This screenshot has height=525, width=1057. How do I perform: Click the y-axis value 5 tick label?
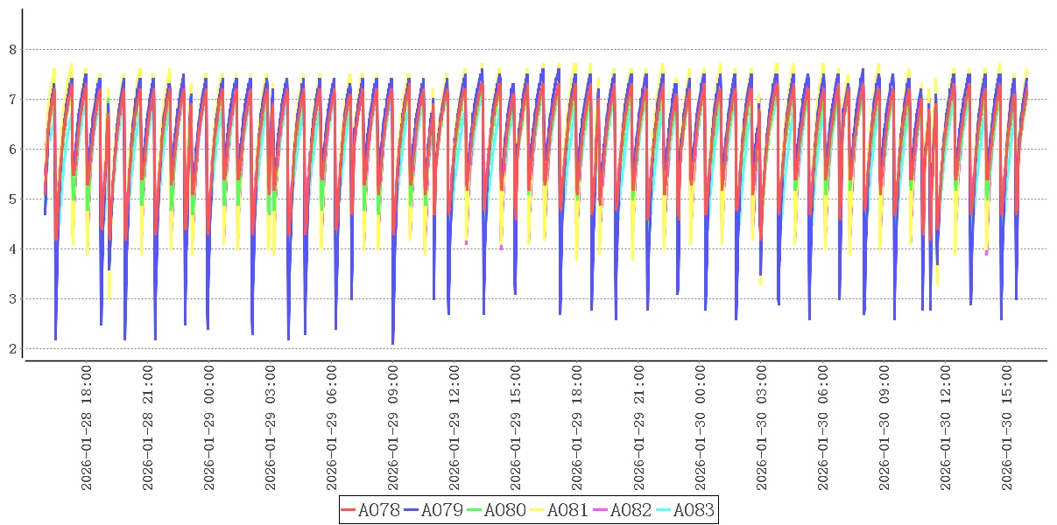click(x=12, y=199)
